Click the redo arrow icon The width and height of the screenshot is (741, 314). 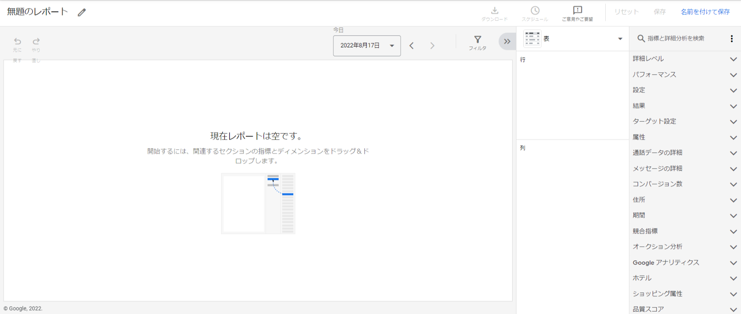click(36, 42)
